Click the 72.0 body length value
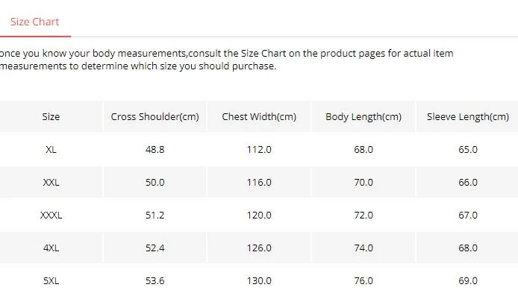This screenshot has width=518, height=299. coord(363,215)
